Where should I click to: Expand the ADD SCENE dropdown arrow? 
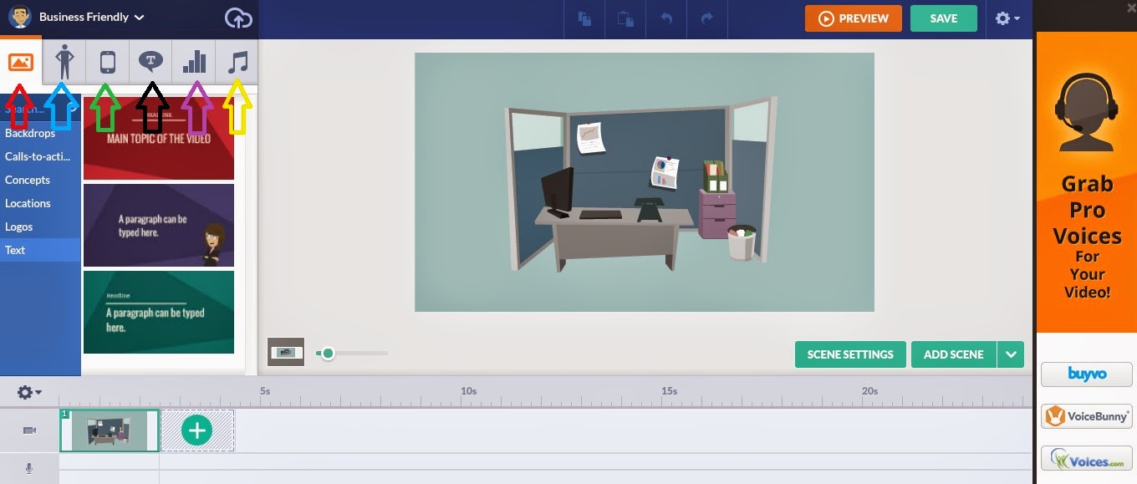1011,354
